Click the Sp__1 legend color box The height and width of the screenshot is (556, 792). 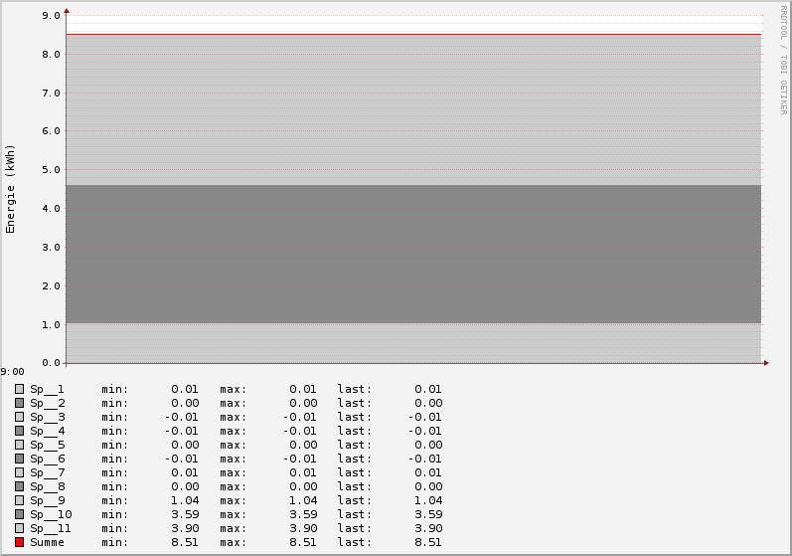click(19, 389)
